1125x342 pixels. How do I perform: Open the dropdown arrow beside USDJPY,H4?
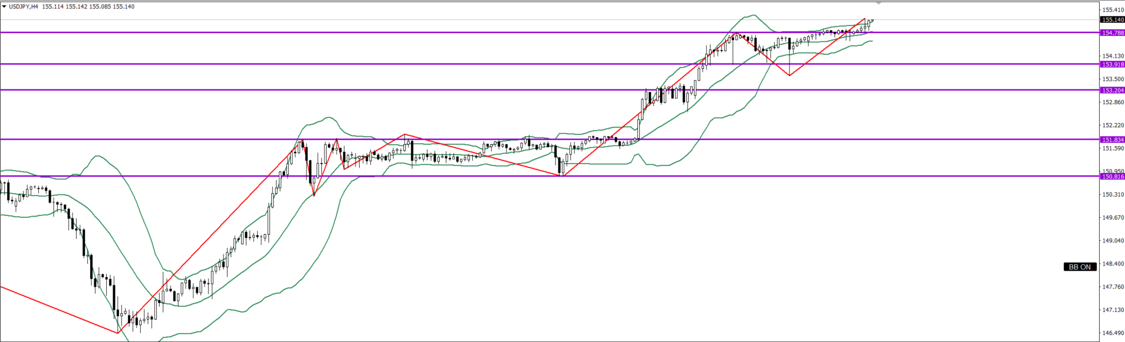click(x=4, y=6)
